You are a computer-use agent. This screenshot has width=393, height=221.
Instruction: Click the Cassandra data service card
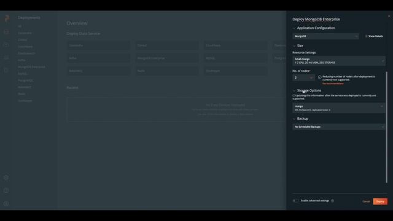point(98,45)
